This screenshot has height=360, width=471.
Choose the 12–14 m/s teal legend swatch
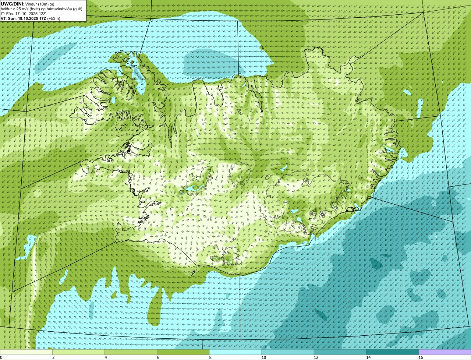point(340,352)
